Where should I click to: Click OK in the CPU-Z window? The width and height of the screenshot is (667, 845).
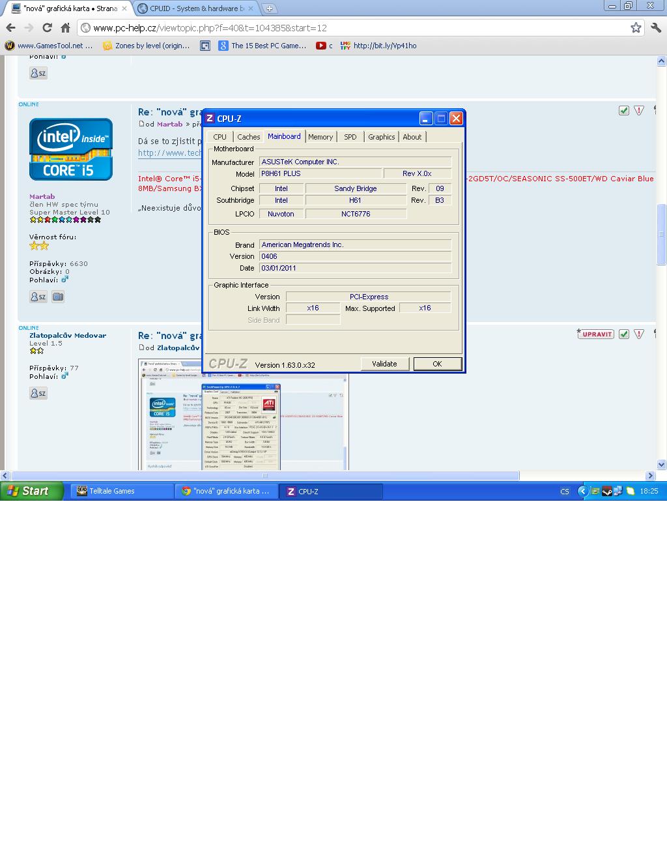coord(437,364)
